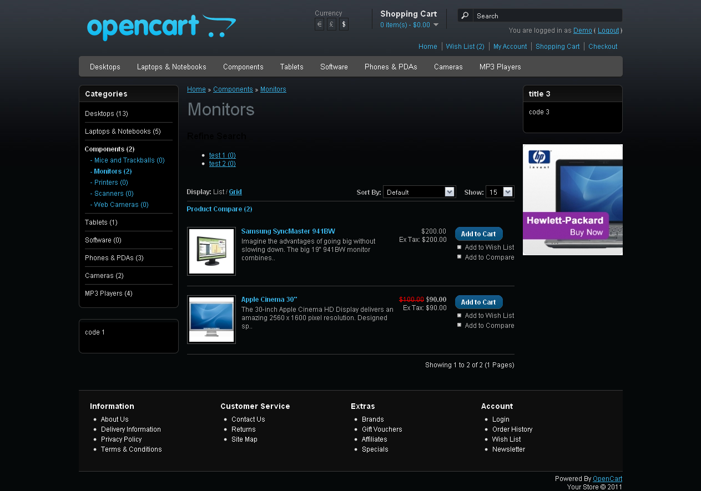This screenshot has width=701, height=491.
Task: Open About Us footer link
Action: [x=115, y=419]
